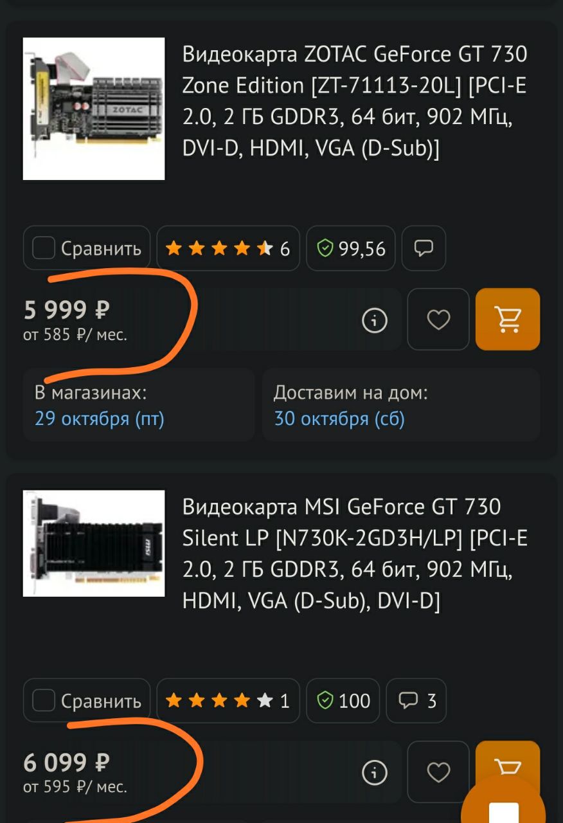Open MSI GeForce GT 730 Silent LP title
This screenshot has height=823, width=563.
pos(355,554)
